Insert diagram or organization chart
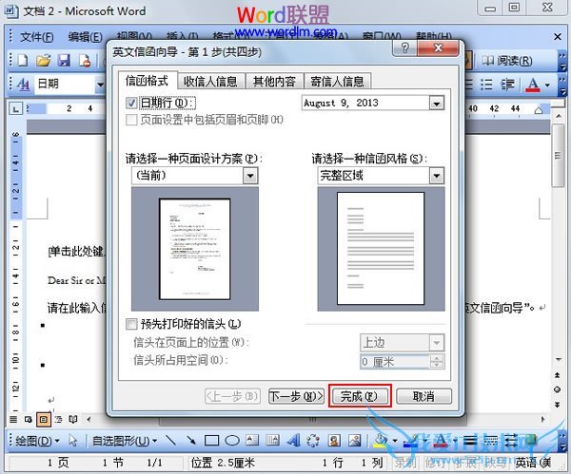This screenshot has height=474, width=571. pos(313,441)
